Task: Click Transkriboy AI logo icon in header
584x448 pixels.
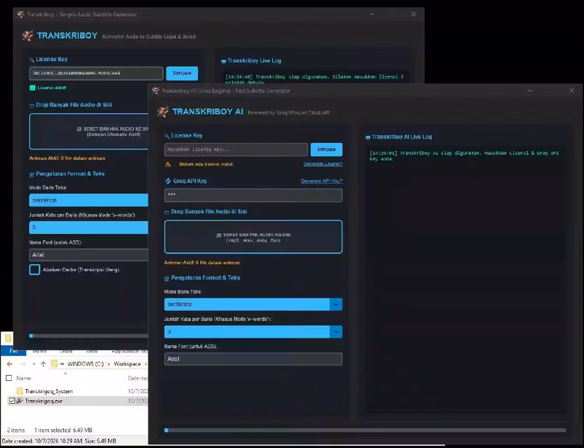Action: [x=162, y=111]
